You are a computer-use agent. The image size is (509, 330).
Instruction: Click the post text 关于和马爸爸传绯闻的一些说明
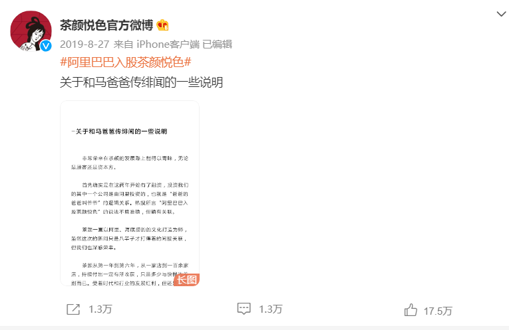point(142,82)
